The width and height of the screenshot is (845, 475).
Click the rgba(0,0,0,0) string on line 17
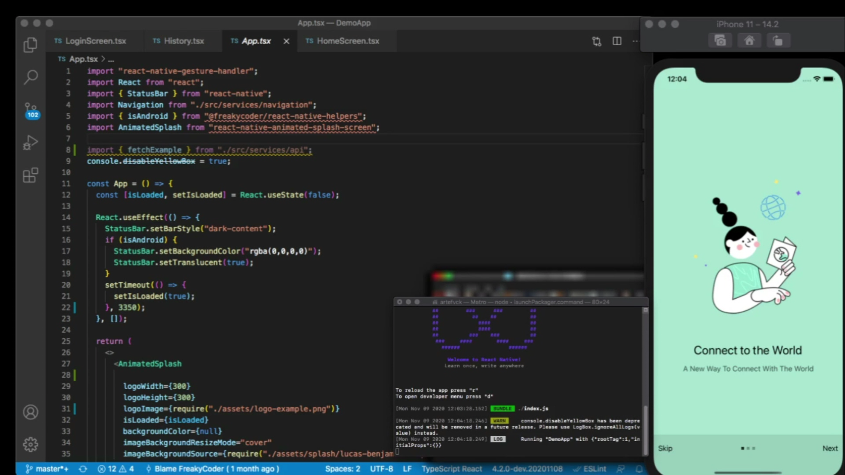pos(279,251)
